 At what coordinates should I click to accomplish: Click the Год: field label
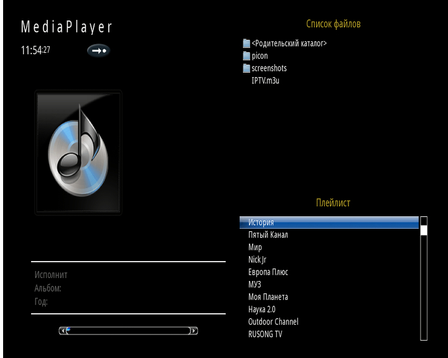(41, 301)
